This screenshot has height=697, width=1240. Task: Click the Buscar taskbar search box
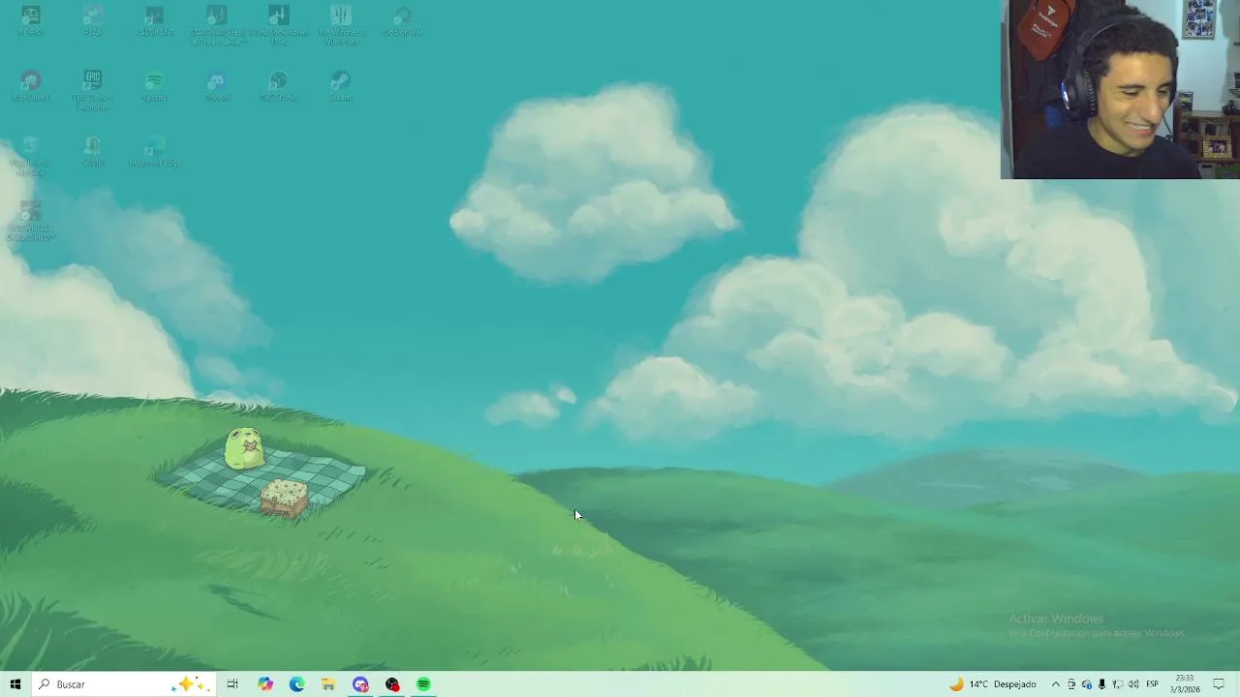pyautogui.click(x=123, y=684)
